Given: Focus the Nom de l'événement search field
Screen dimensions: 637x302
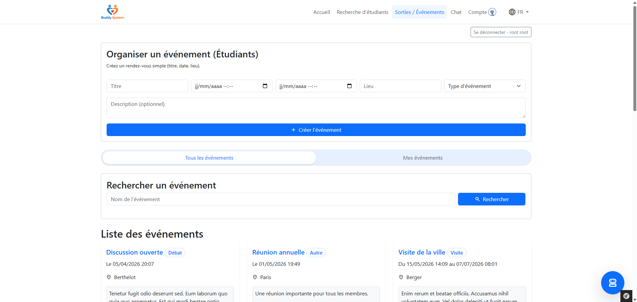Looking at the screenshot, I should (x=281, y=199).
